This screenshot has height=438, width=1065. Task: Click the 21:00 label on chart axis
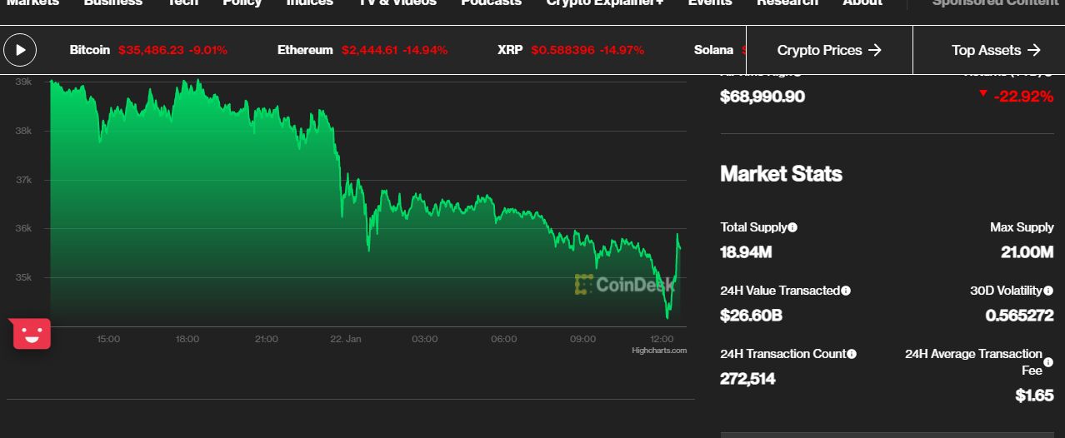click(x=267, y=339)
